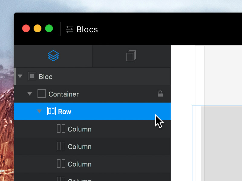This screenshot has height=181, width=242.
Task: Click the Blocs window title
Action: click(x=87, y=29)
